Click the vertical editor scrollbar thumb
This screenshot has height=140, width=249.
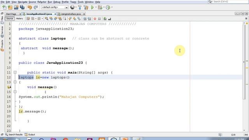click(244, 62)
